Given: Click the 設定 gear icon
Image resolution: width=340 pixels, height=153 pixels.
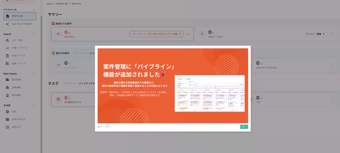Looking at the screenshot, I should [x=8, y=112].
